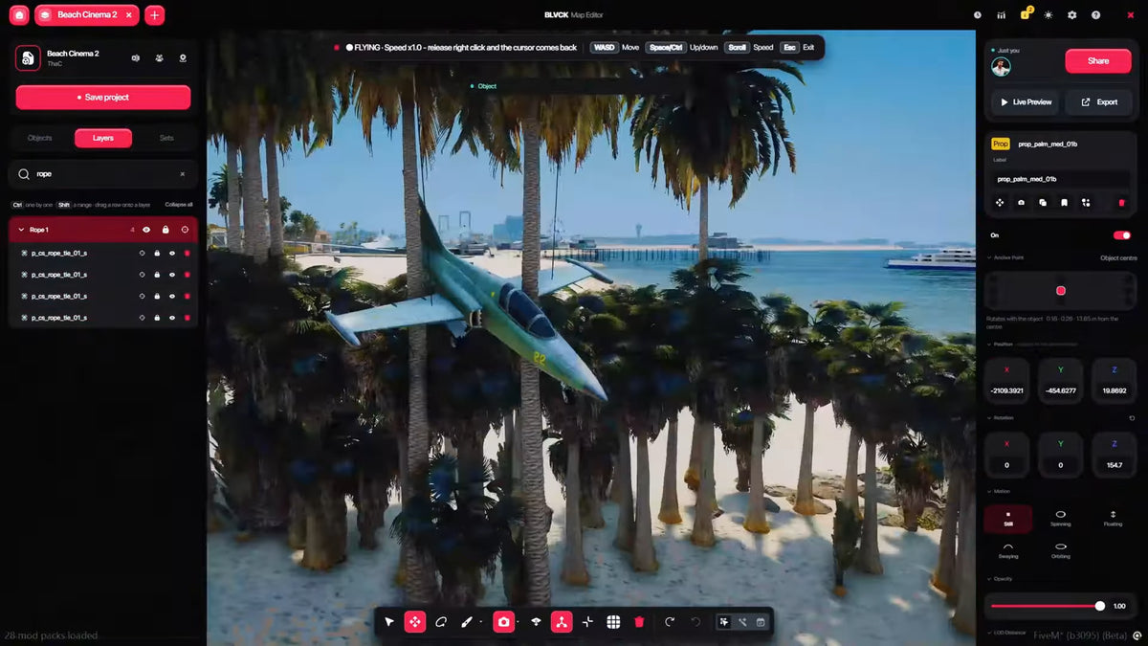
Task: Click the location pin icon in project header
Action: 183,58
